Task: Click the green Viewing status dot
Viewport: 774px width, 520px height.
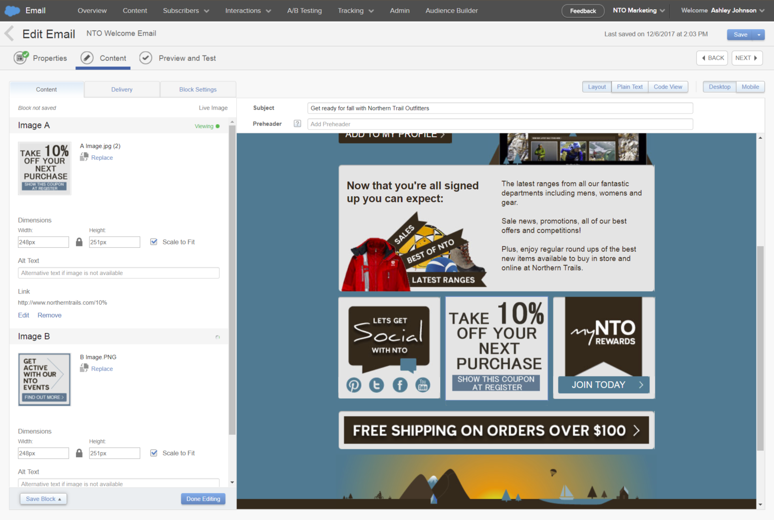Action: click(x=217, y=126)
